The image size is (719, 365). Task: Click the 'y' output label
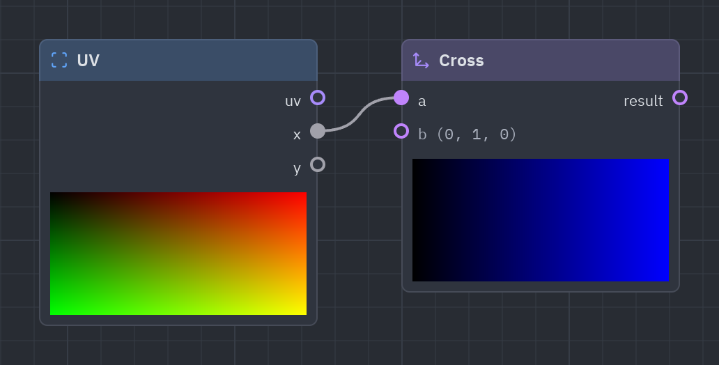(x=297, y=169)
